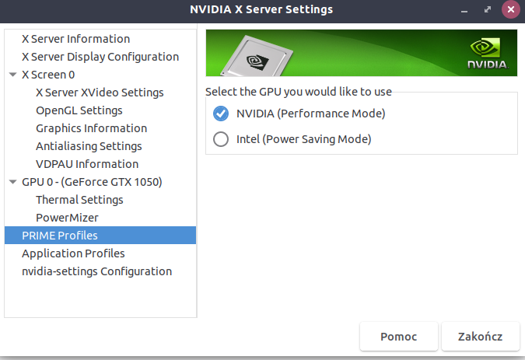Select PRIME Profiles in sidebar
Image resolution: width=525 pixels, height=360 pixels.
pos(60,236)
